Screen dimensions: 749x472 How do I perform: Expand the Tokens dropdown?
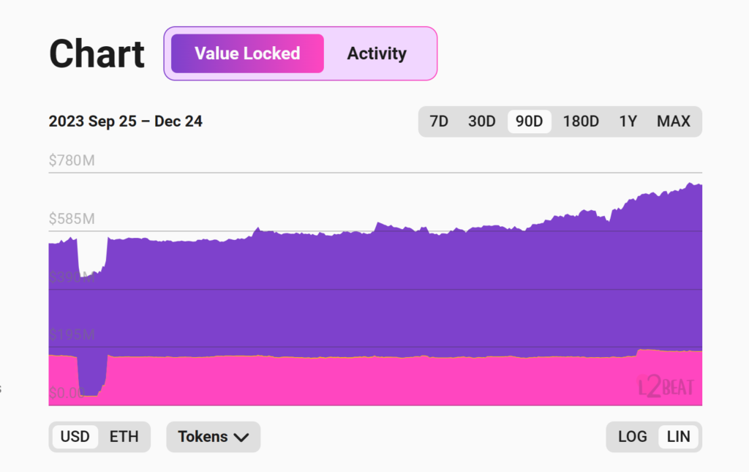point(213,437)
